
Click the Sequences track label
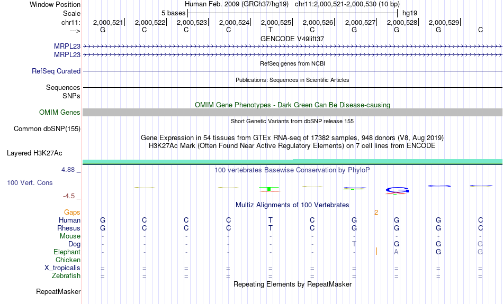click(63, 87)
